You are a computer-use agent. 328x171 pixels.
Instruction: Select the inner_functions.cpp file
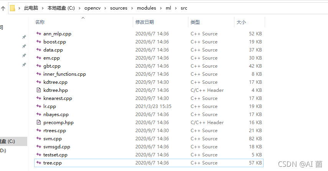(149, 74)
